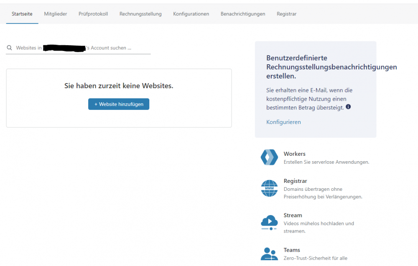418x266 pixels.
Task: Open the Teams people icon
Action: tap(269, 254)
